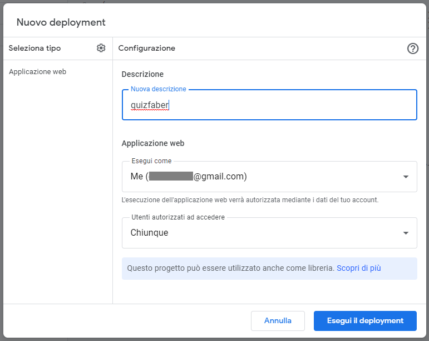The height and width of the screenshot is (341, 429).
Task: Click the account authorization helper text
Action: (250, 199)
